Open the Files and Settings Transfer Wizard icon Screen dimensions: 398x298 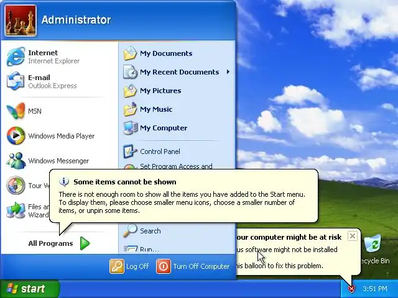pos(16,210)
